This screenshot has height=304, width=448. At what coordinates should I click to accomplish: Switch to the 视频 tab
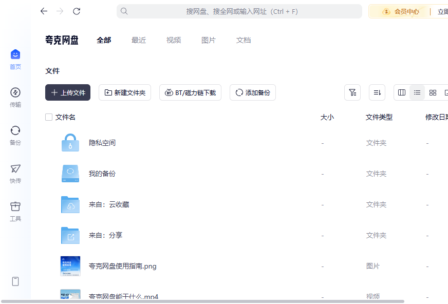click(x=174, y=40)
